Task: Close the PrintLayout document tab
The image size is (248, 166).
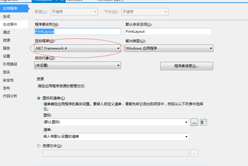Action: pos(62,1)
